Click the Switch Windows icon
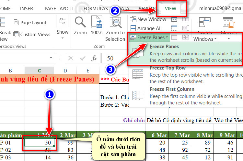Viewport: 243px width, 161px height. tap(205, 22)
